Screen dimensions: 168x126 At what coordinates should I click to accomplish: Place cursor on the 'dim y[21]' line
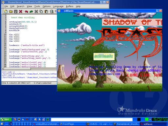click(x=14, y=37)
